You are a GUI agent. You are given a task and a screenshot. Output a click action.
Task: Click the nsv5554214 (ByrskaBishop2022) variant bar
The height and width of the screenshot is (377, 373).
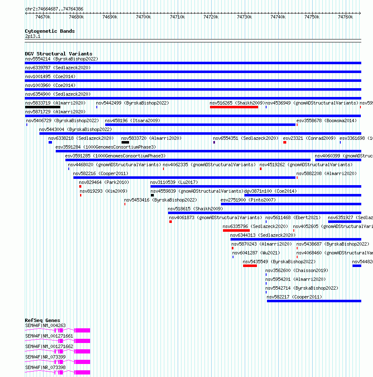pos(193,63)
